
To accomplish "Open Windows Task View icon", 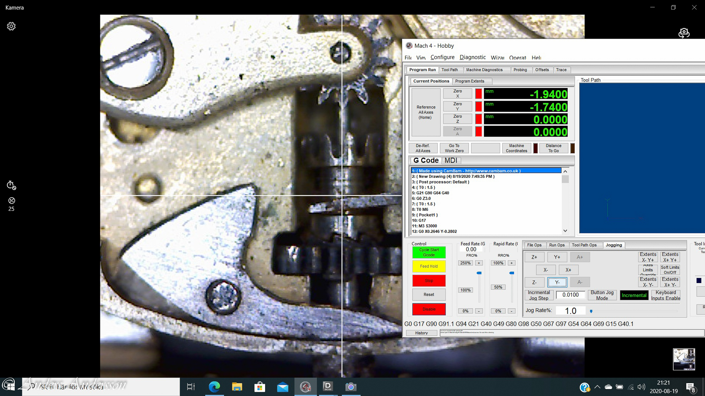I will 191,387.
